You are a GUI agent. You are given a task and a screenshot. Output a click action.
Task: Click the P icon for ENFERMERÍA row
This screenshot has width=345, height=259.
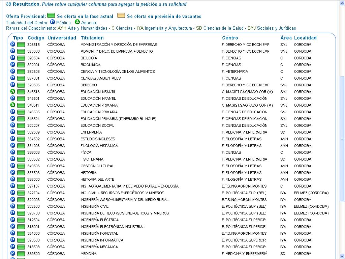13,132
